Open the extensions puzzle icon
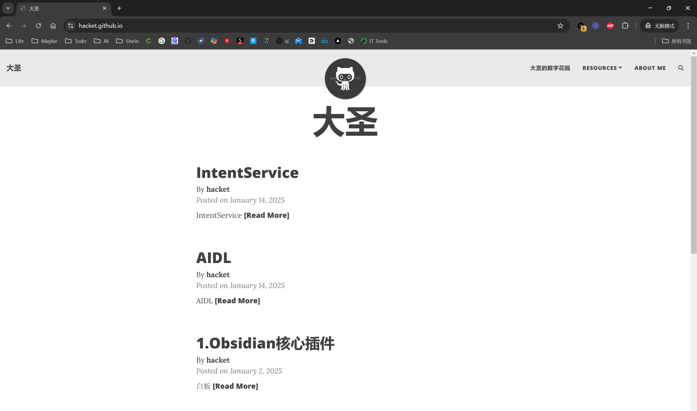The height and width of the screenshot is (411, 697). pyautogui.click(x=625, y=26)
